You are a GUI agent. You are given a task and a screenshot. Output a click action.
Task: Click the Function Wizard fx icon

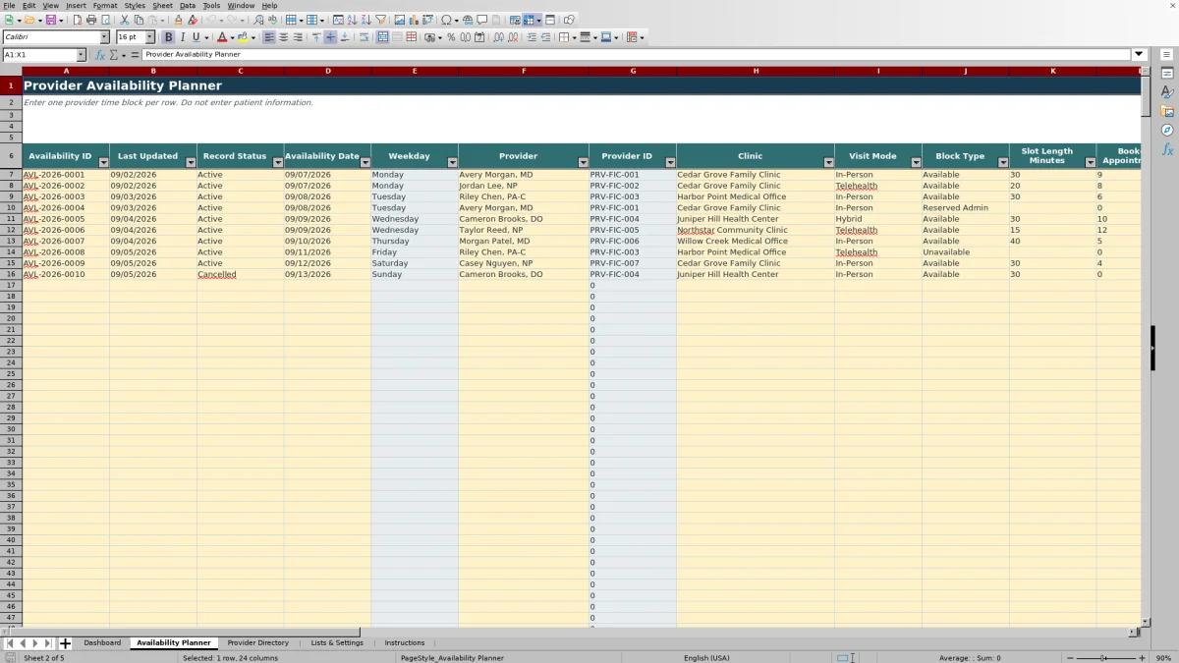pos(100,55)
